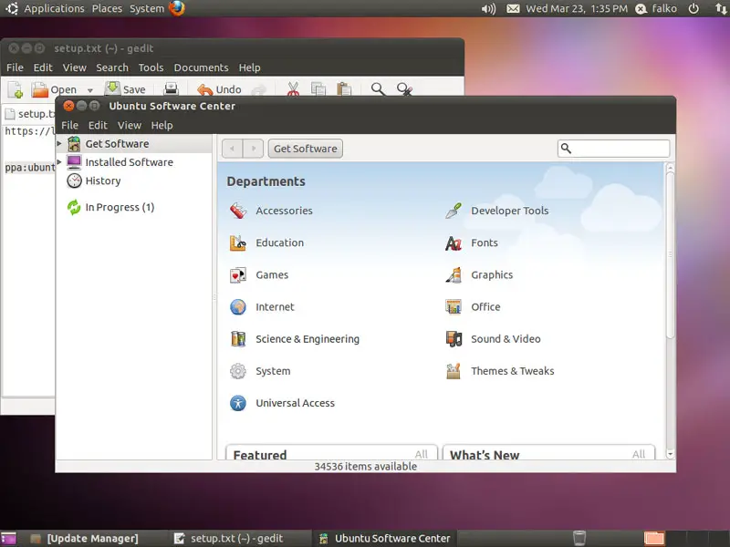Click the new document icon in gedit
Image resolution: width=730 pixels, height=547 pixels.
(x=16, y=89)
